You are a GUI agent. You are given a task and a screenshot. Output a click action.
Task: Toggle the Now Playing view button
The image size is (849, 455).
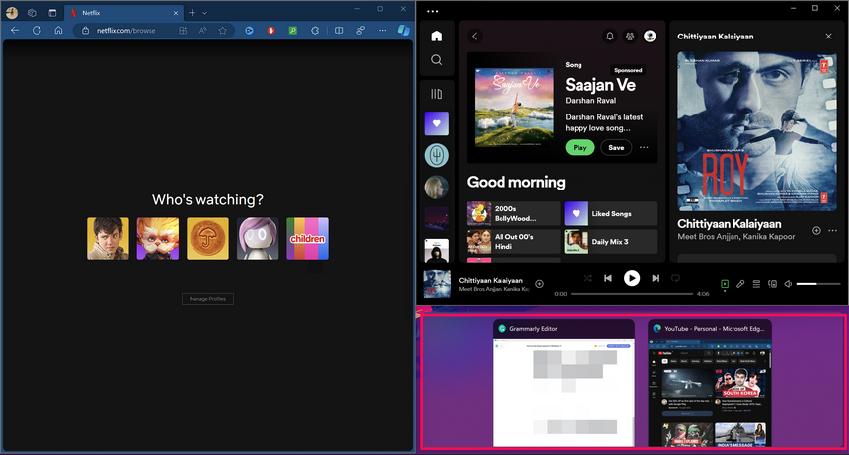pyautogui.click(x=725, y=284)
